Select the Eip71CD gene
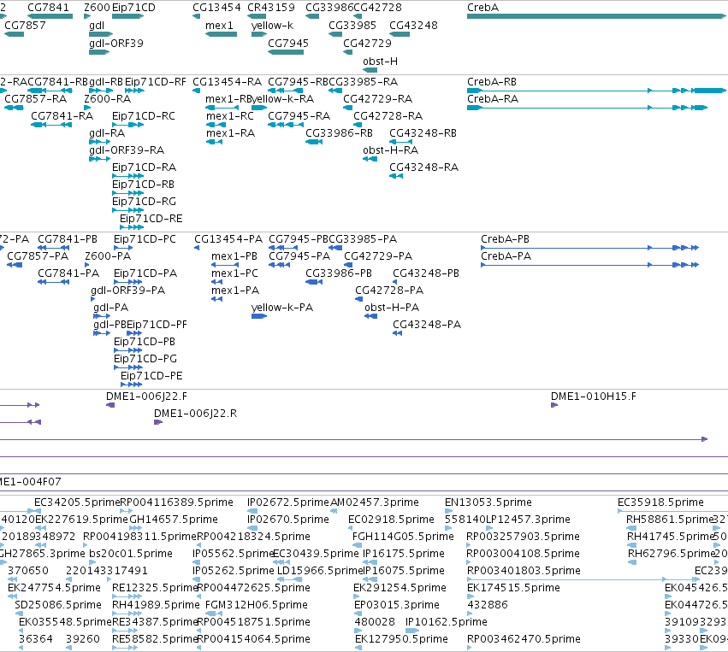Image resolution: width=728 pixels, height=652 pixels. (127, 16)
